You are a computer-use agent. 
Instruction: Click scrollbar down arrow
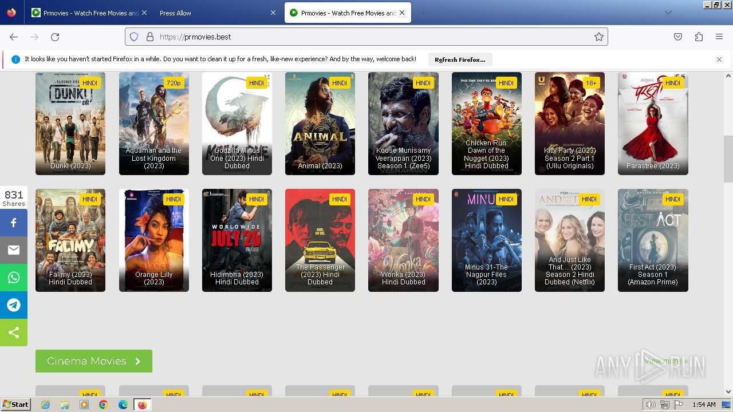[x=728, y=392]
